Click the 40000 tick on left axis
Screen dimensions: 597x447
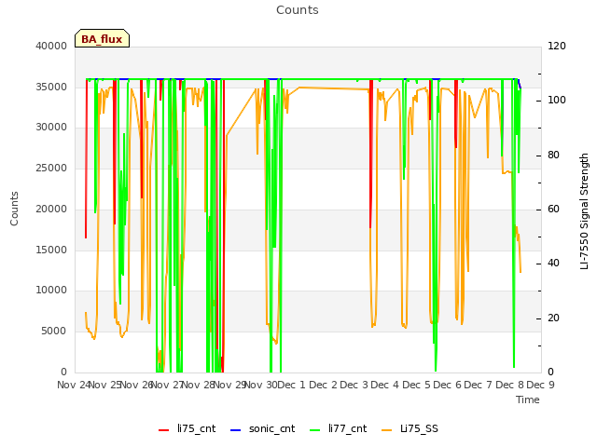tap(51, 46)
